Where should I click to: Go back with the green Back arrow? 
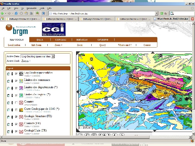click(2, 13)
